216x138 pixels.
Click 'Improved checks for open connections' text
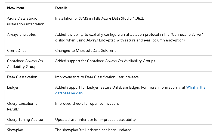(88, 103)
